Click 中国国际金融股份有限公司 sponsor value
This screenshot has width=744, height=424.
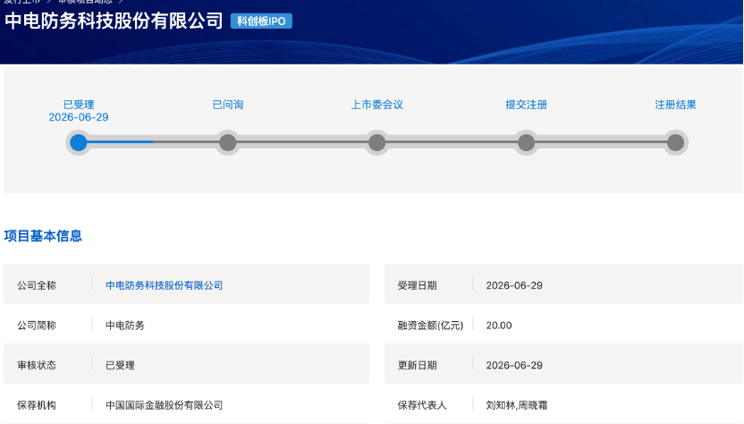coord(164,405)
